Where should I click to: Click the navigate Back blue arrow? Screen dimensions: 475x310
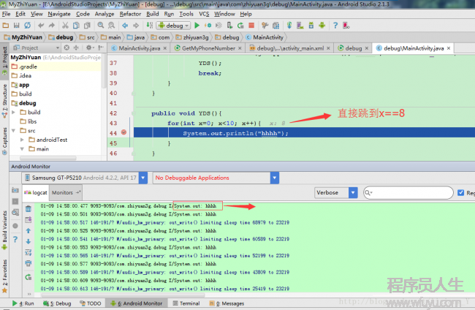125,26
